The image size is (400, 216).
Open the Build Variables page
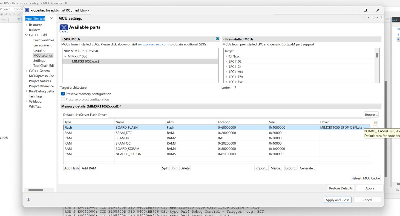click(44, 40)
